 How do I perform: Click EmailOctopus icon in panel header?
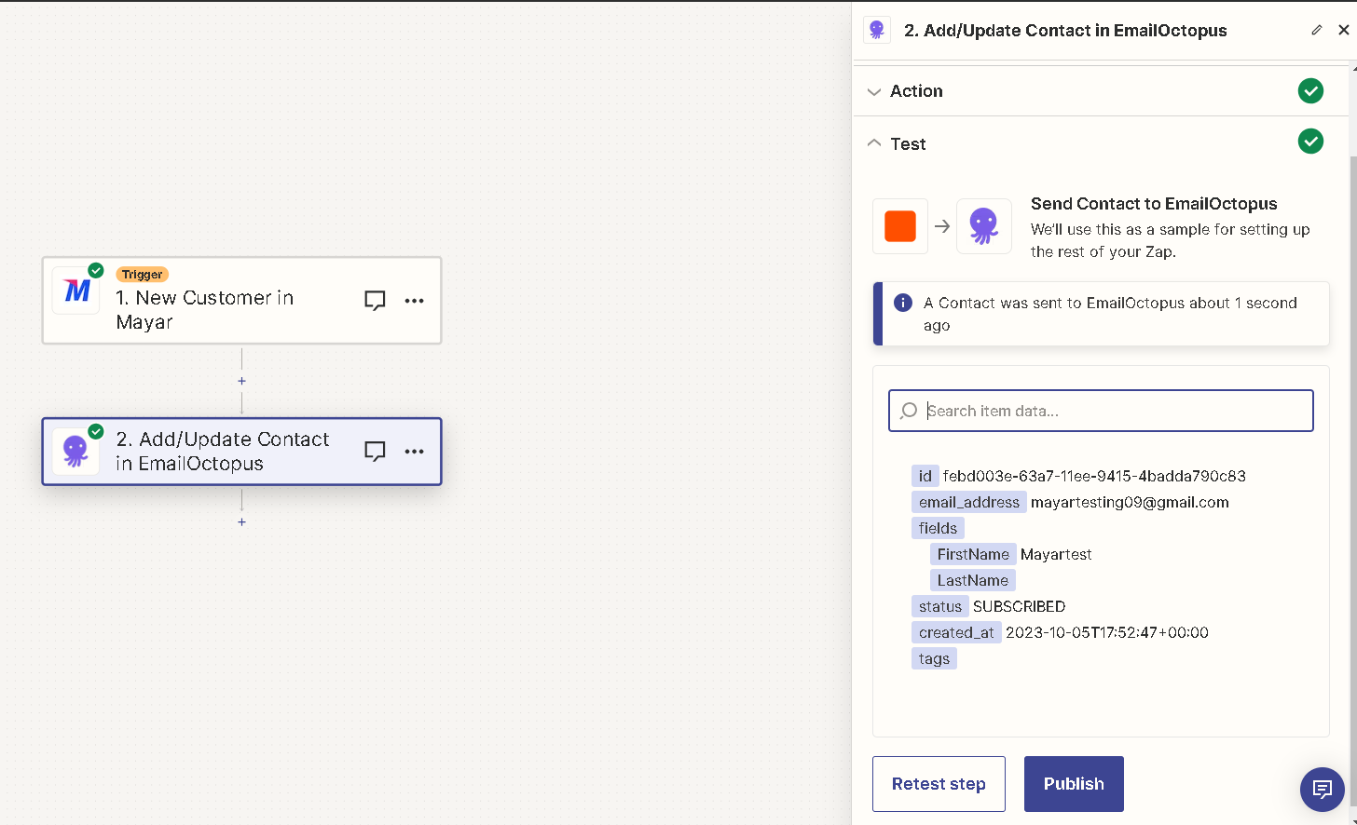tap(876, 30)
